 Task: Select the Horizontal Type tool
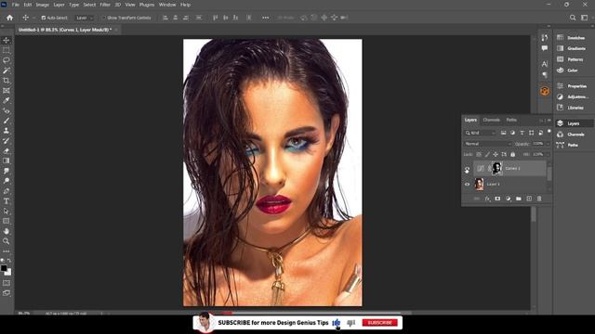(x=7, y=201)
